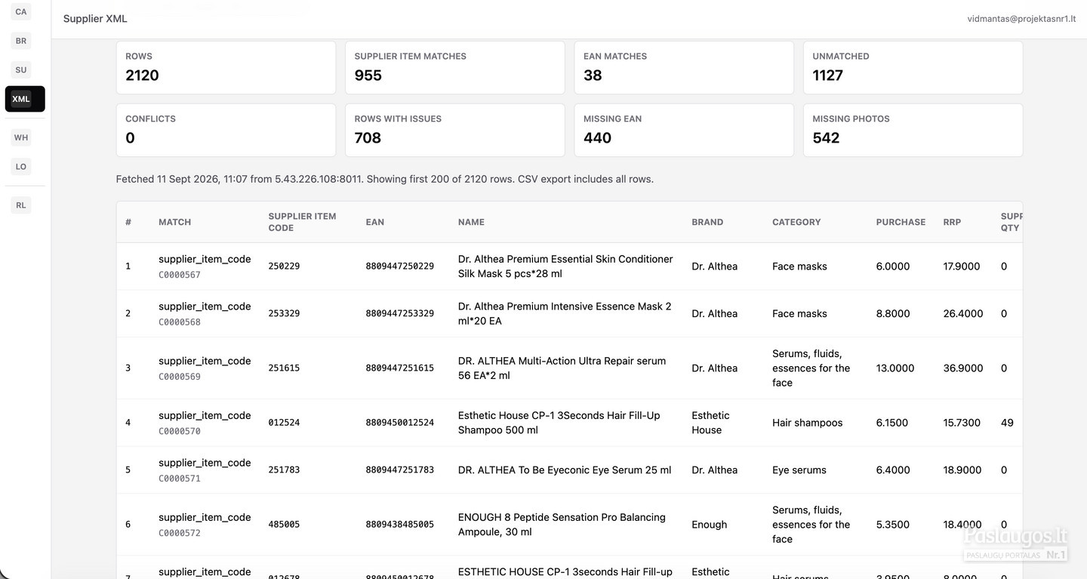The image size is (1087, 579).
Task: Open the RL sidebar icon
Action: (x=21, y=205)
